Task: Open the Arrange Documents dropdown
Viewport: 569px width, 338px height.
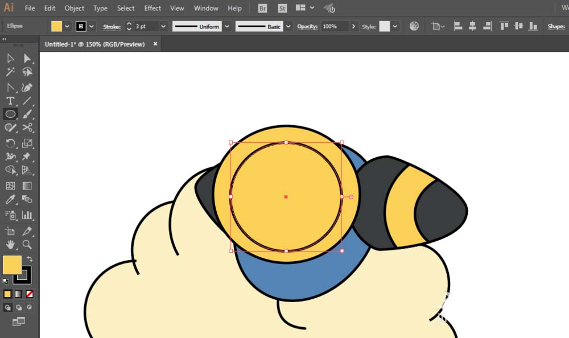Action: (305, 7)
